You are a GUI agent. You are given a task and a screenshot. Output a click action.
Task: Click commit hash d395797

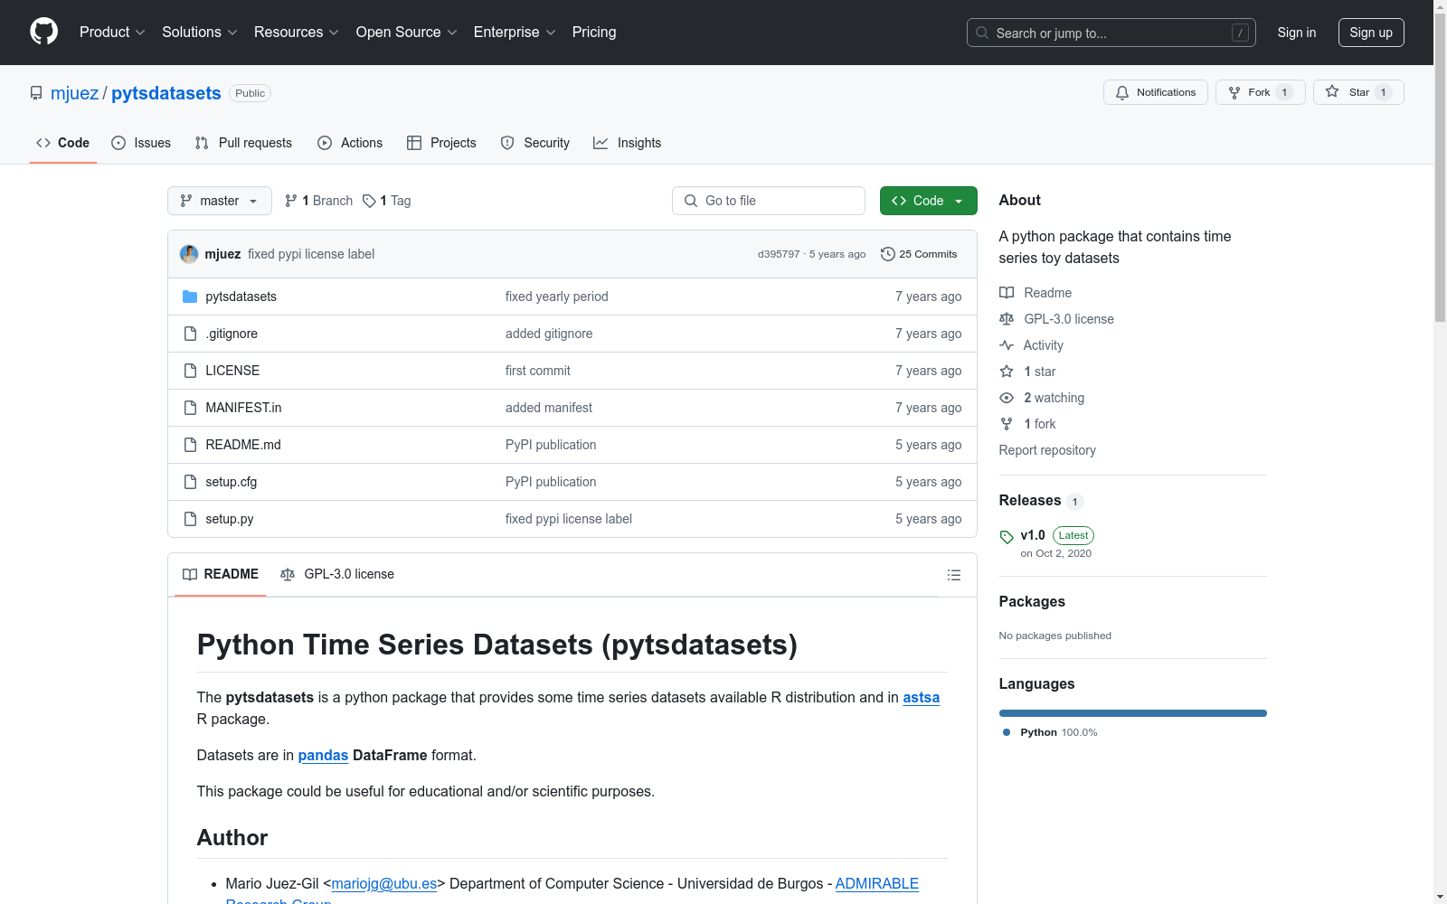click(779, 254)
